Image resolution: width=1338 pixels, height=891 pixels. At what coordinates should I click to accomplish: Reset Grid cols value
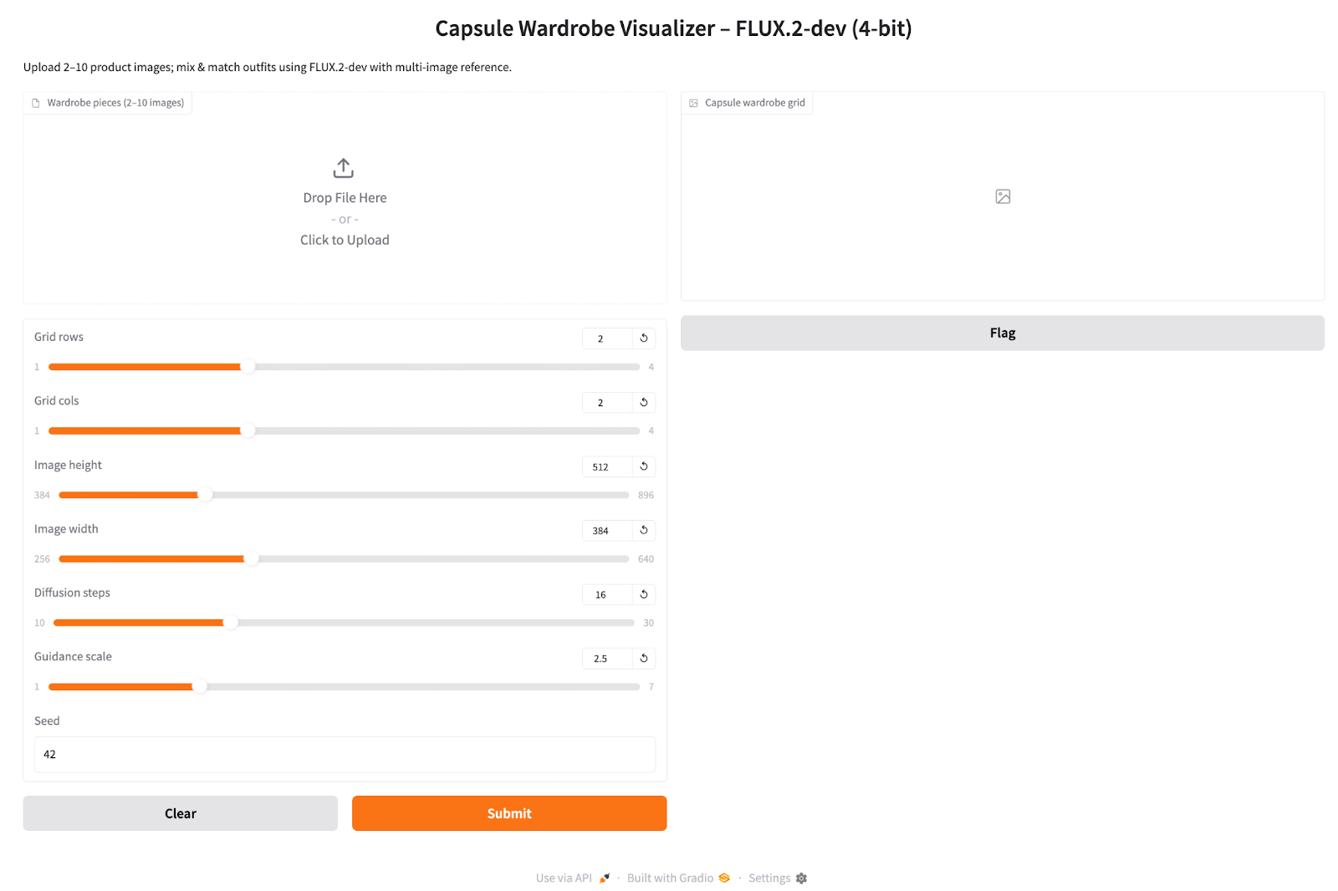pos(644,403)
